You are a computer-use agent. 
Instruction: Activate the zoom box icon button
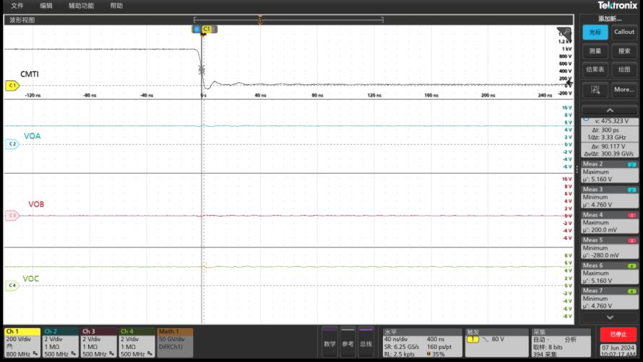tap(595, 89)
